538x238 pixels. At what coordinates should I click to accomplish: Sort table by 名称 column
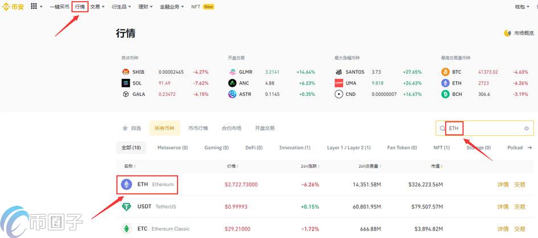pos(130,166)
